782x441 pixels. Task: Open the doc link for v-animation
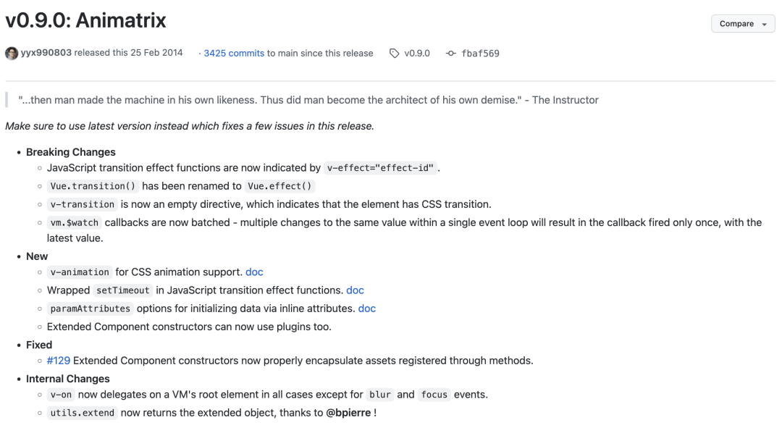coord(254,272)
